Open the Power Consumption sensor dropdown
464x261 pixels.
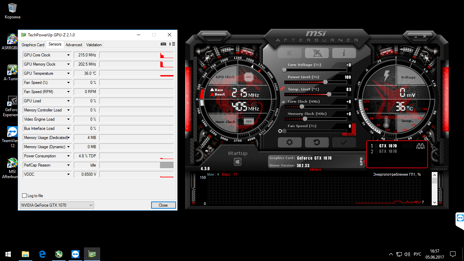point(68,156)
